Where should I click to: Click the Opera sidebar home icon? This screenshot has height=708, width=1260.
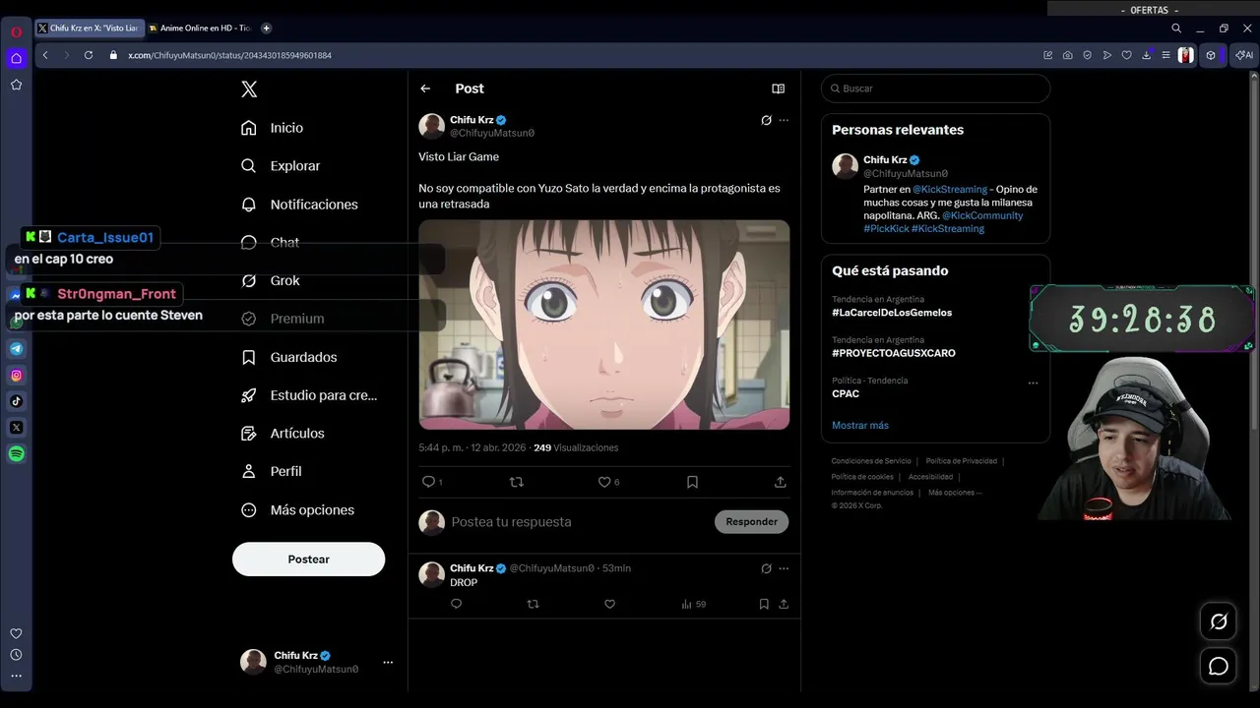pyautogui.click(x=17, y=58)
